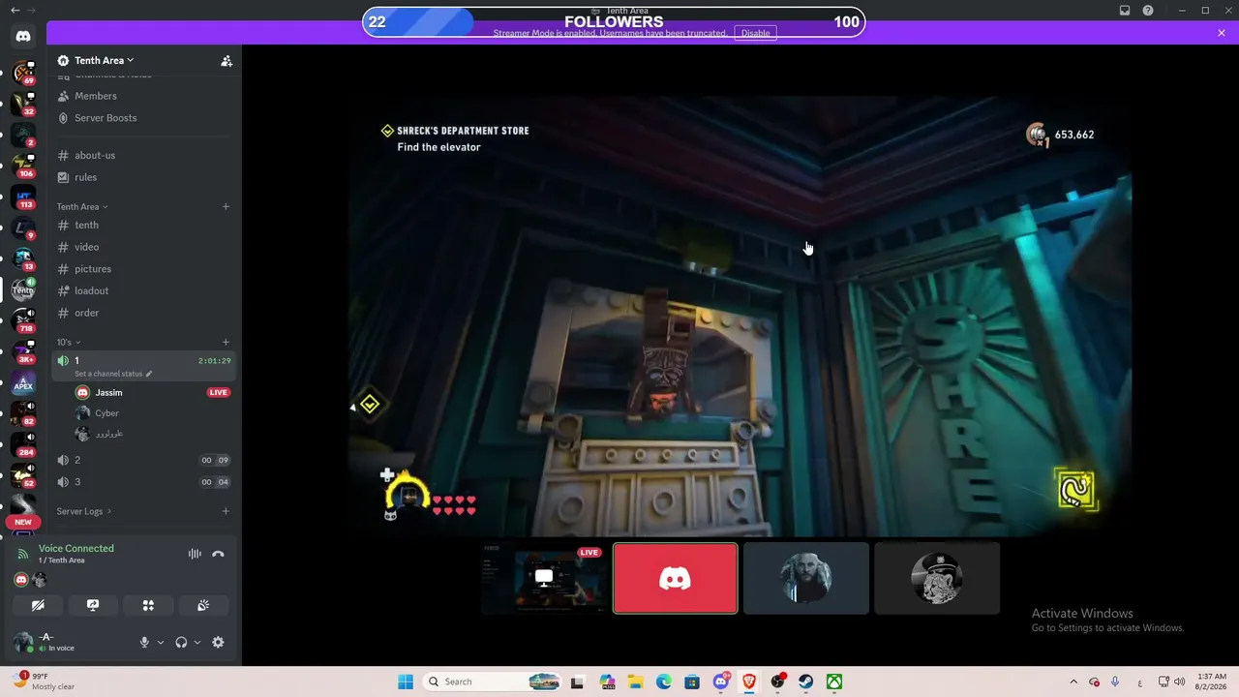Open the APEX server icon
This screenshot has width=1239, height=697.
point(23,383)
